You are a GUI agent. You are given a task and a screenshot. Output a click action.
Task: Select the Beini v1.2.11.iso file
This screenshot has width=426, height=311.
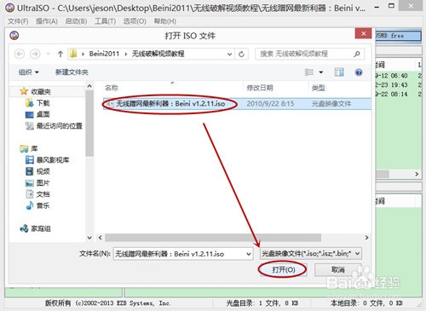pos(170,104)
